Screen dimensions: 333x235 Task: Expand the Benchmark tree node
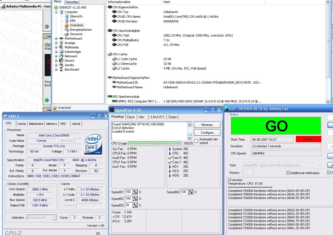pos(56,69)
